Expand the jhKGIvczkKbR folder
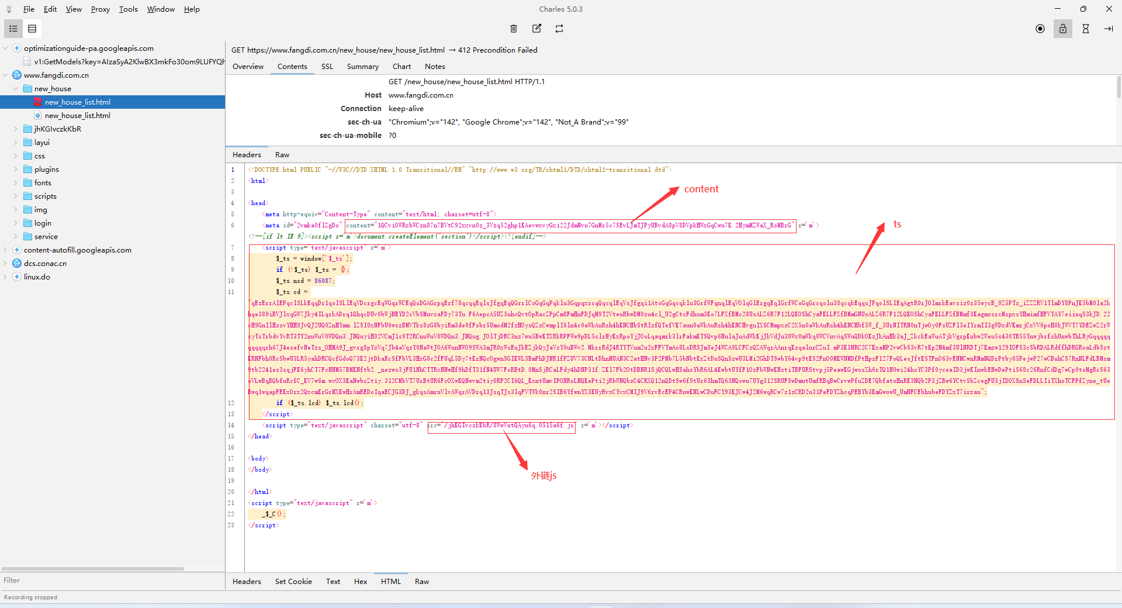This screenshot has width=1122, height=608. 16,129
